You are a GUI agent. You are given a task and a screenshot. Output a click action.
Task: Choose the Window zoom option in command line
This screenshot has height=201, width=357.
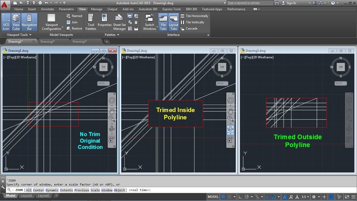tap(107, 190)
